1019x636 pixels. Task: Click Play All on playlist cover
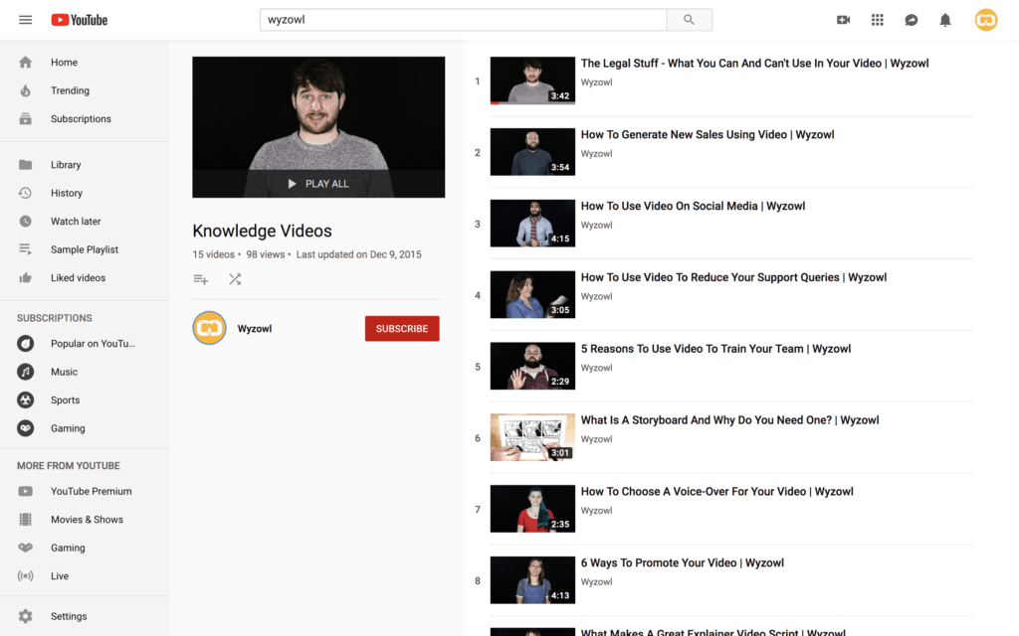coord(318,184)
